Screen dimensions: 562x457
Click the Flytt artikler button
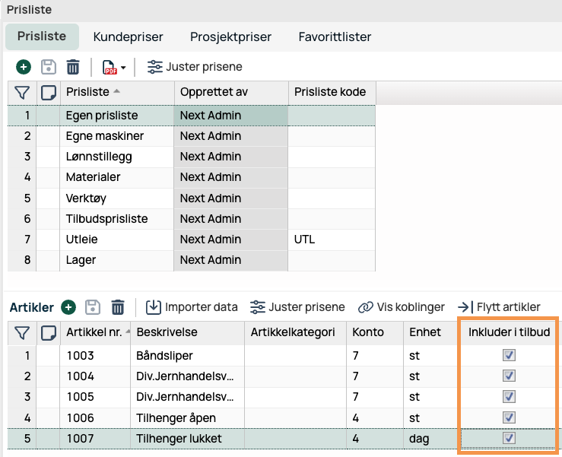(x=499, y=307)
